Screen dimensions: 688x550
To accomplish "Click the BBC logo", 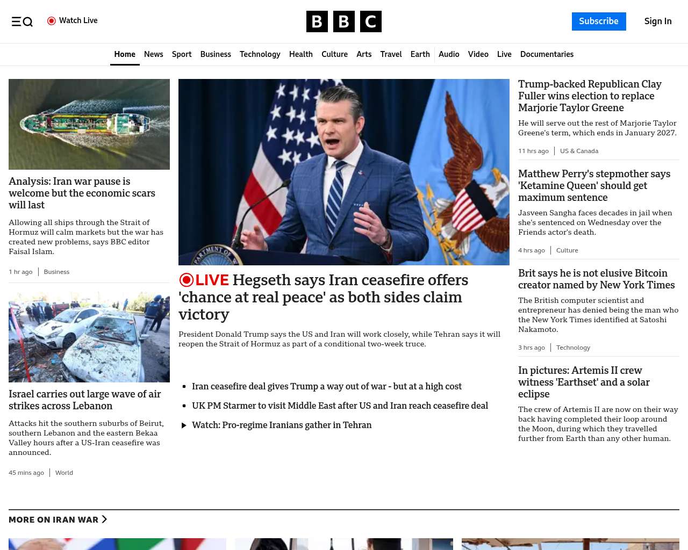I will click(343, 21).
